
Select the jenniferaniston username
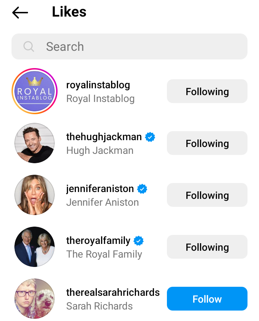100,189
